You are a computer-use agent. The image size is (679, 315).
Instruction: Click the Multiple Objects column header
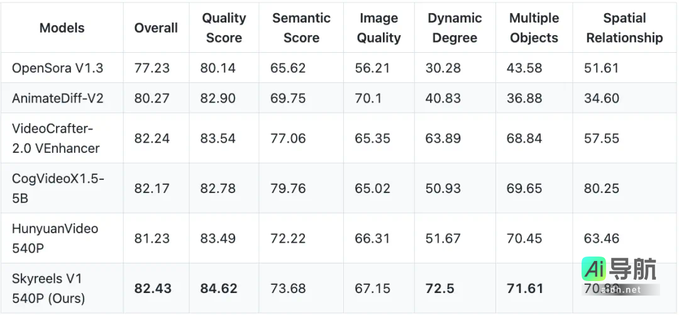pyautogui.click(x=534, y=28)
